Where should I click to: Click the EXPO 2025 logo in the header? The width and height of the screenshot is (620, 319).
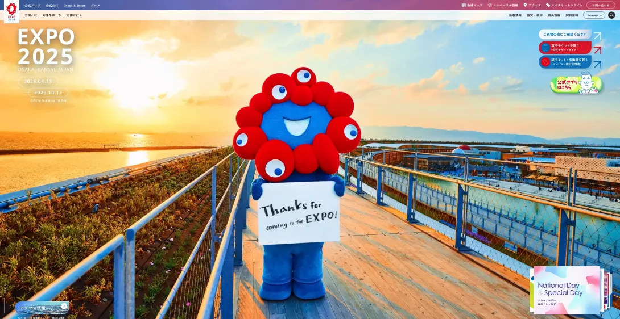click(11, 11)
